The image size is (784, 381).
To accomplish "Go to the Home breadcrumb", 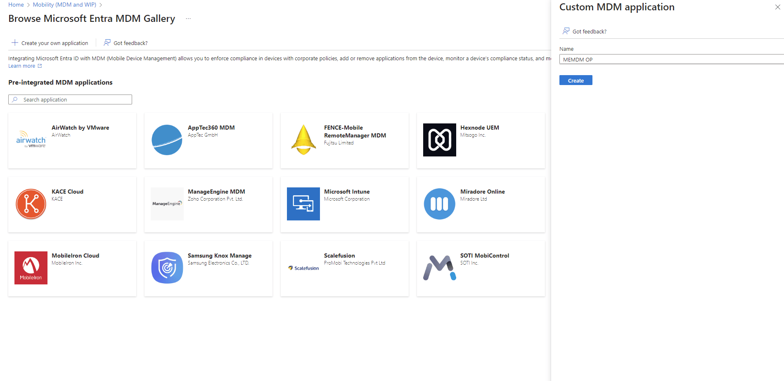I will pos(16,5).
